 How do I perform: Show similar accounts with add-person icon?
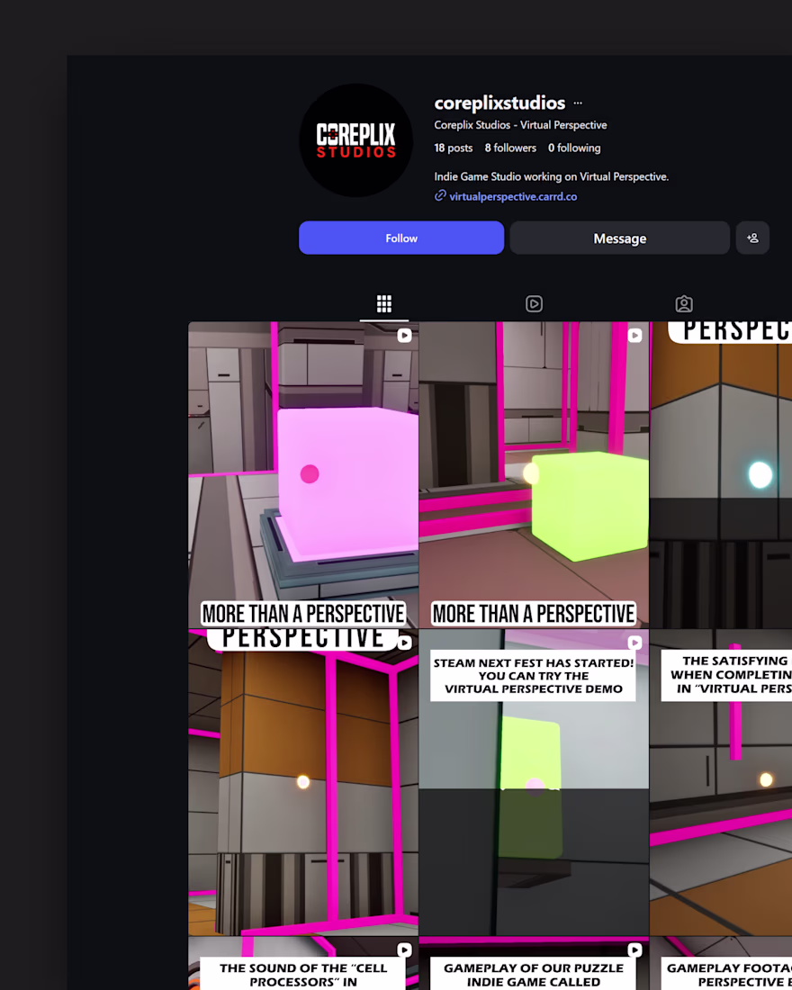[752, 238]
